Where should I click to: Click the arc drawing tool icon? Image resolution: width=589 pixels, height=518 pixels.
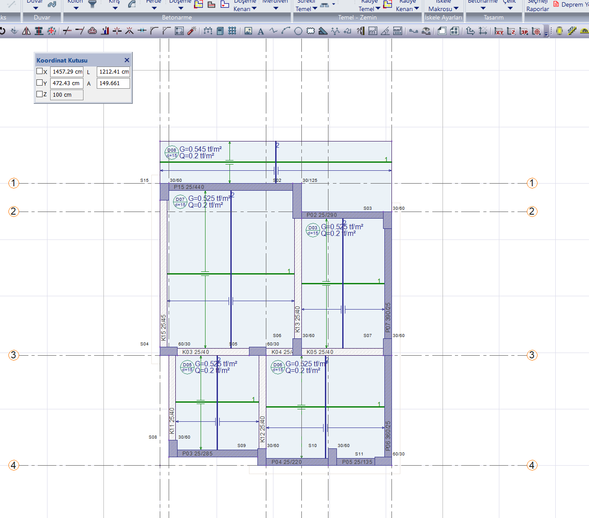pos(286,31)
